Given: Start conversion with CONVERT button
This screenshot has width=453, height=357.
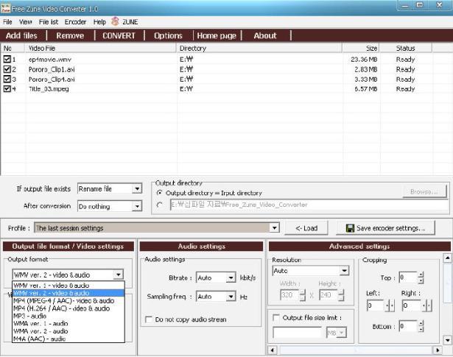Looking at the screenshot, I should coord(119,35).
